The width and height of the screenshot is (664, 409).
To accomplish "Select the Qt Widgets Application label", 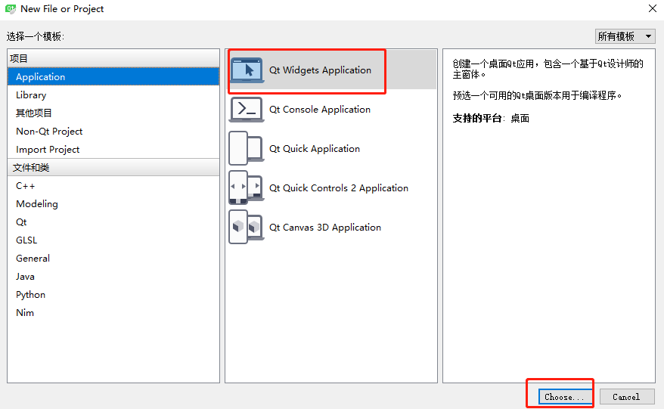I will 320,70.
